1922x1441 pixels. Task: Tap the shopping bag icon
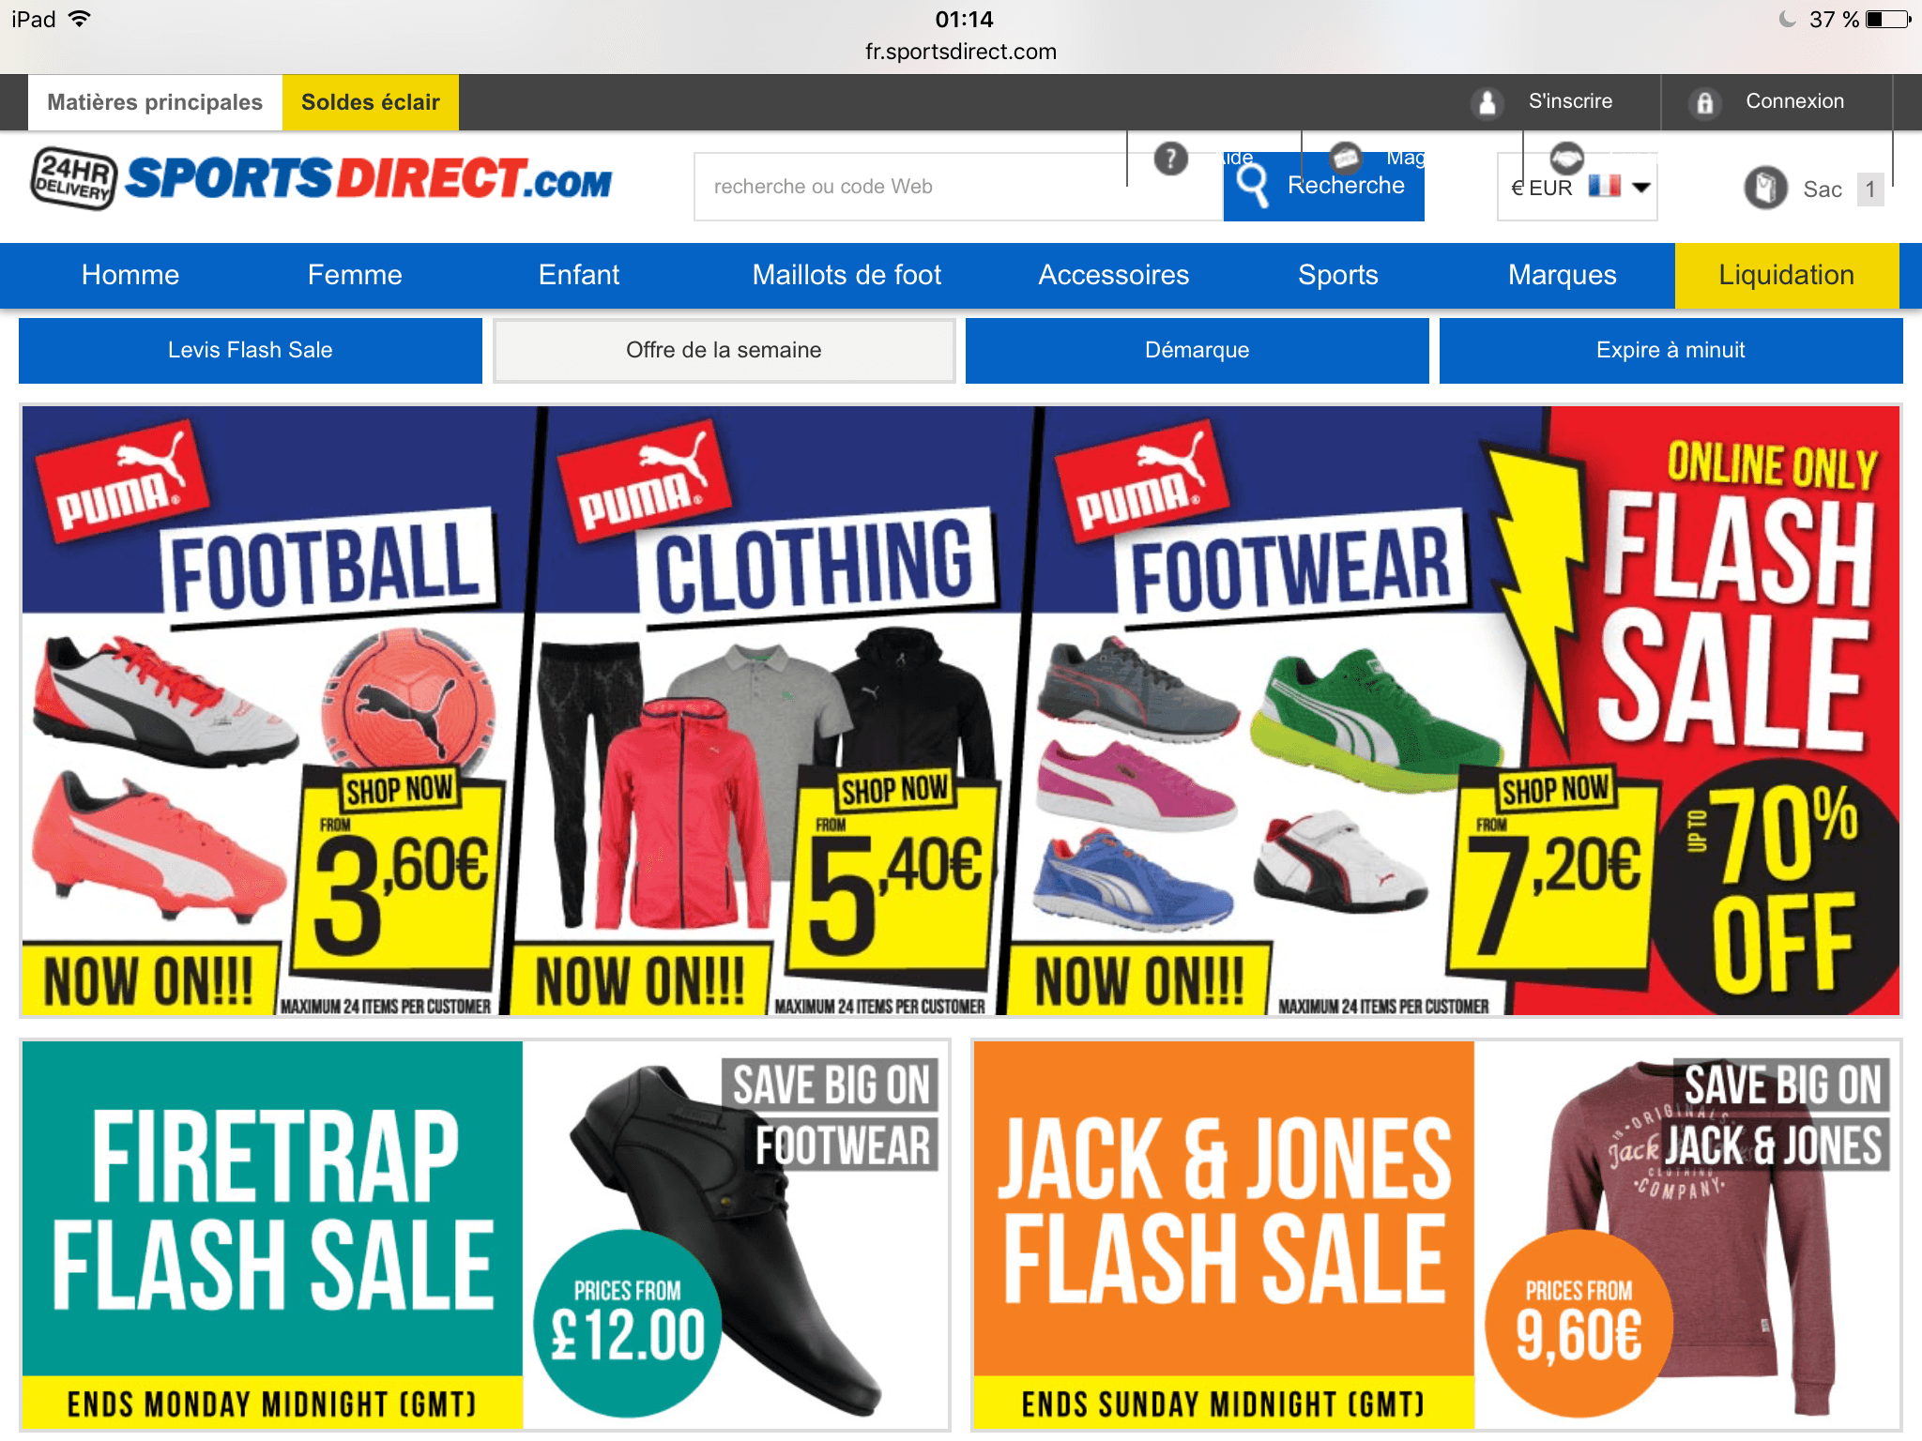(1765, 188)
